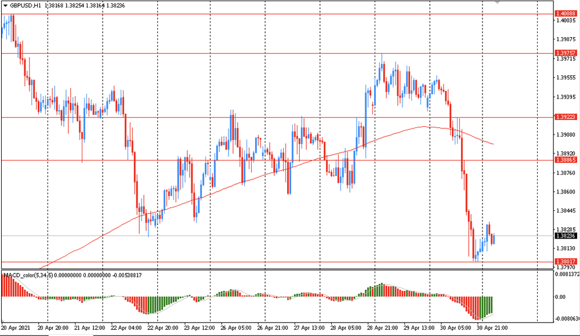Click the black current price label 1.38236
The image size is (580, 336).
point(566,236)
